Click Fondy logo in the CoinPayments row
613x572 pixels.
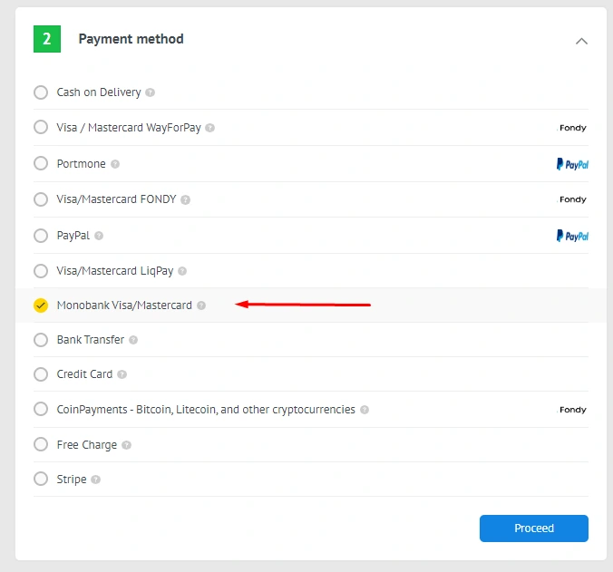(572, 410)
